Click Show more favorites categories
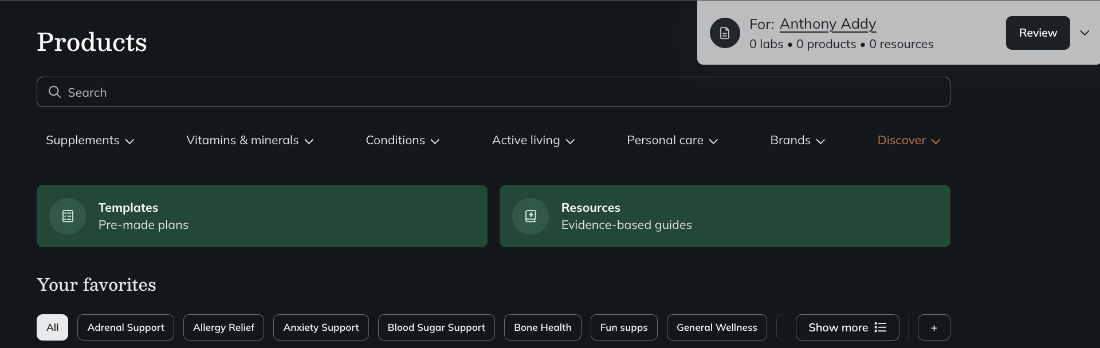Screen dimensions: 1100x348 click(x=847, y=328)
